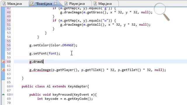Click m.getWall() on line 51
Screen dimensions: 187x105
[94, 24]
